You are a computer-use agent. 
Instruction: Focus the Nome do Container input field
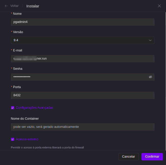(83, 127)
